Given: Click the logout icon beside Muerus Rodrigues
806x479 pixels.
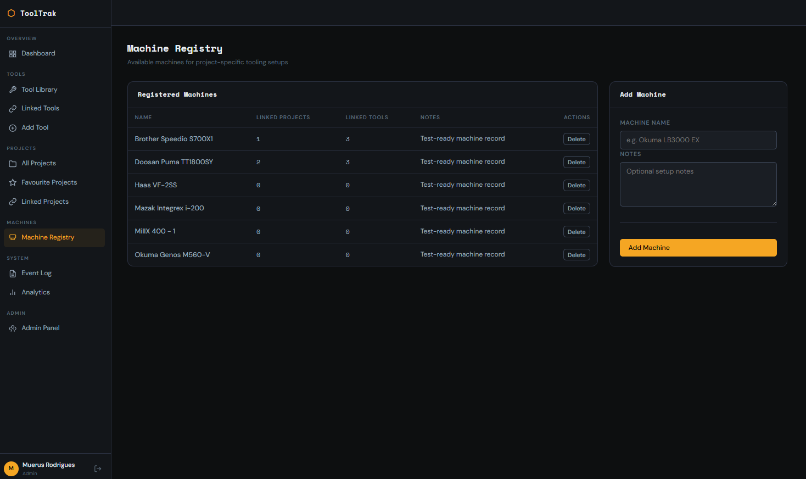Looking at the screenshot, I should pos(98,469).
